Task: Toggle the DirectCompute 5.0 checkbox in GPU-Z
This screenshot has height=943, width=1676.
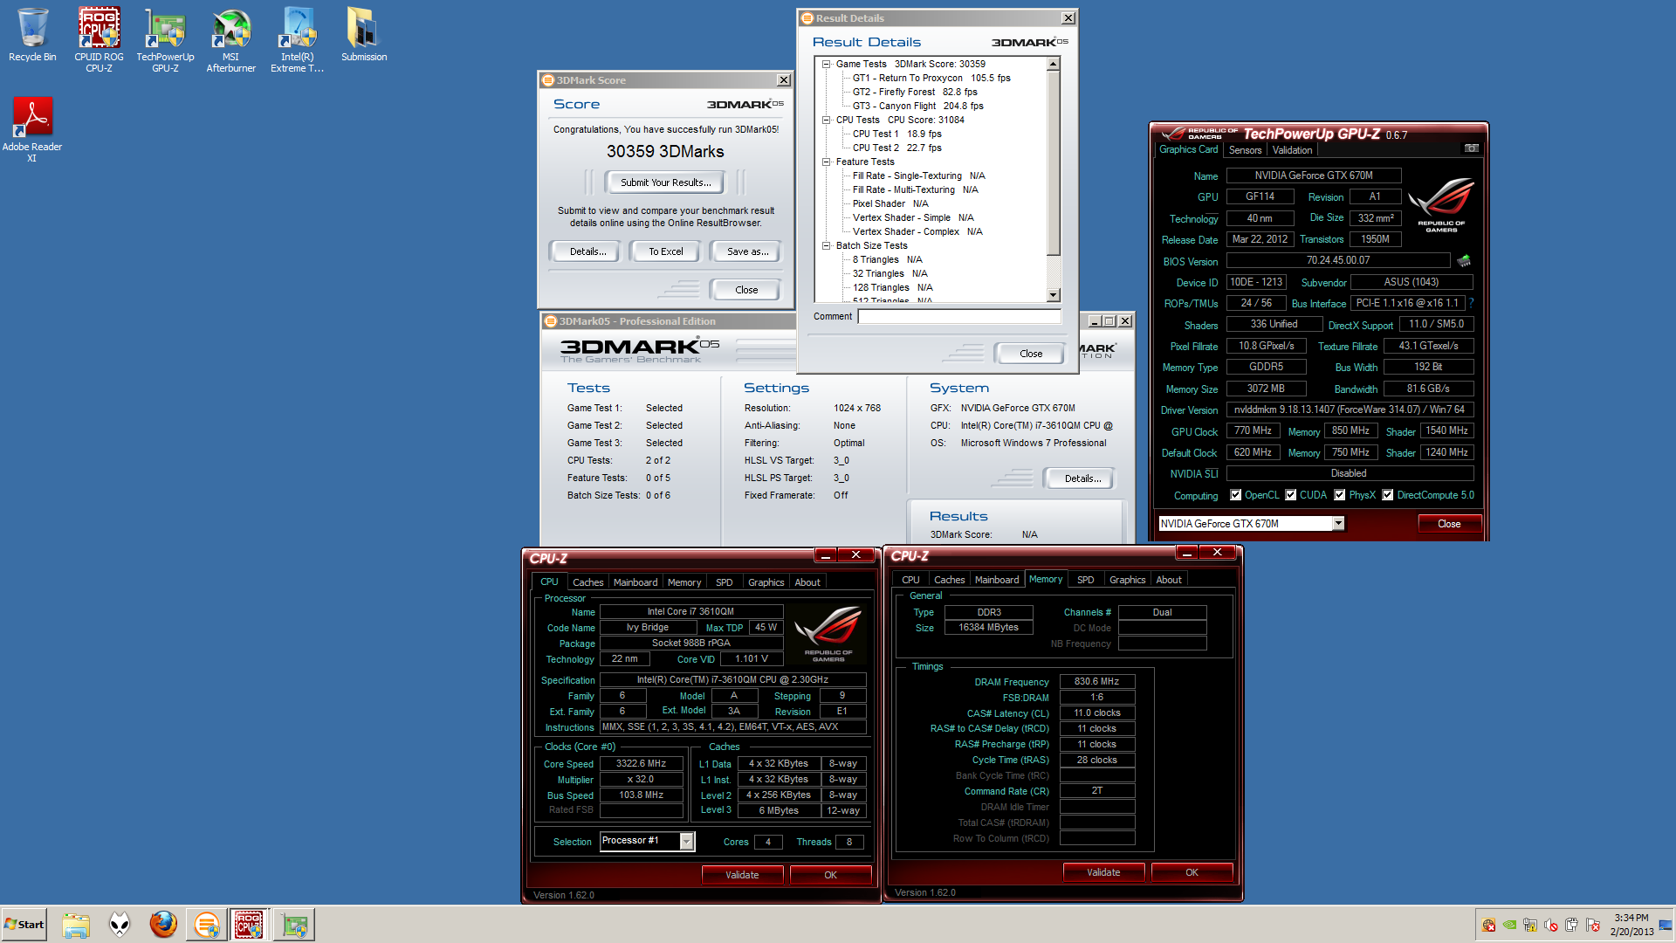Action: (1387, 495)
